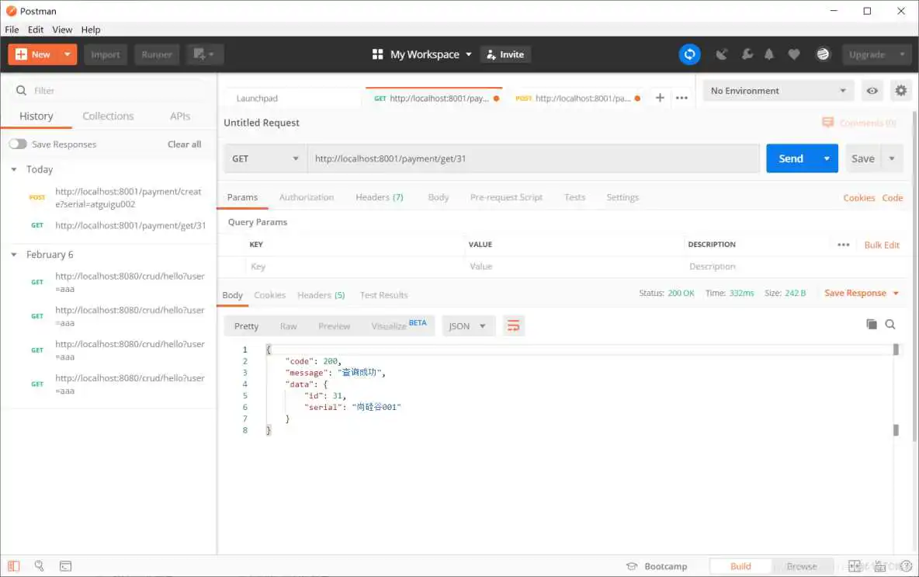
Task: Open the No Environment dropdown
Action: click(x=776, y=90)
